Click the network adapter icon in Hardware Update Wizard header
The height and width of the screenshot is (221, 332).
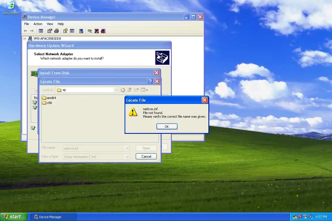pos(162,58)
